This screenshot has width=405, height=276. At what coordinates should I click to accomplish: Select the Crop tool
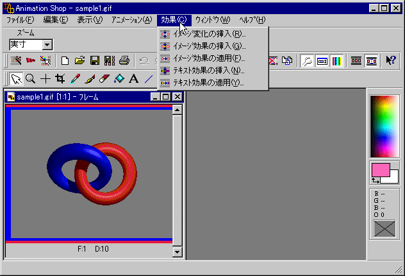coord(60,79)
